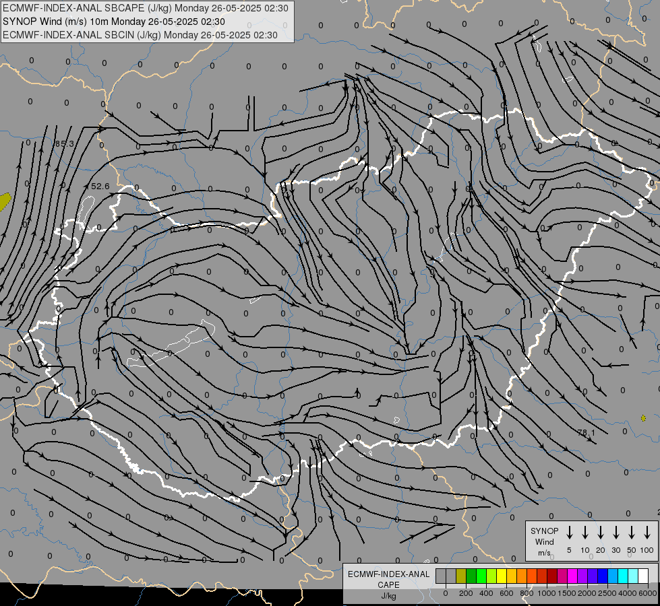Click the J/kg unit label in legend
The image size is (660, 606).
388,596
